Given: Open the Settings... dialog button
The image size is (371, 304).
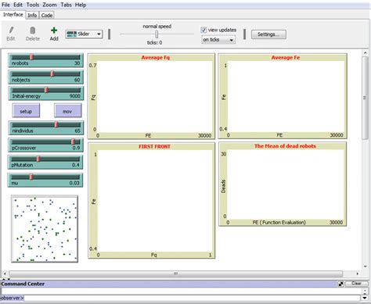Looking at the screenshot, I should point(268,34).
